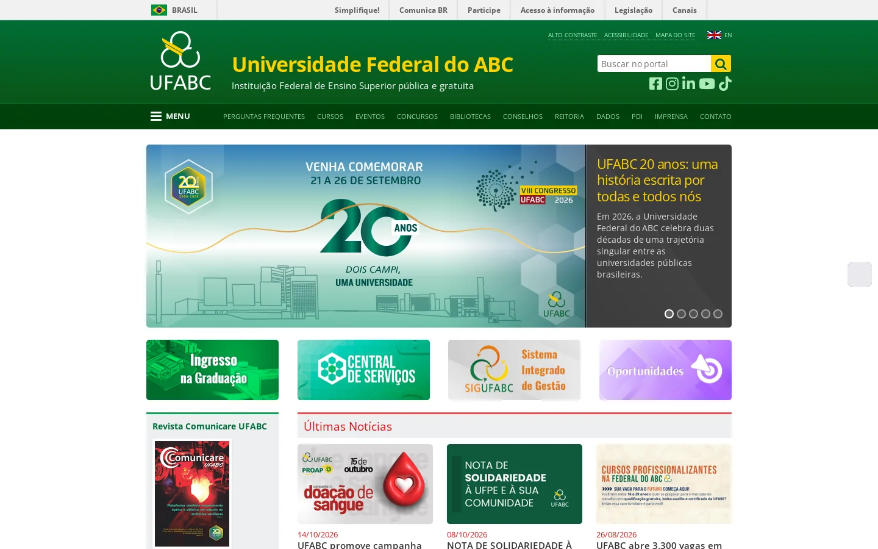Click the UFABC logo in header

tap(180, 61)
